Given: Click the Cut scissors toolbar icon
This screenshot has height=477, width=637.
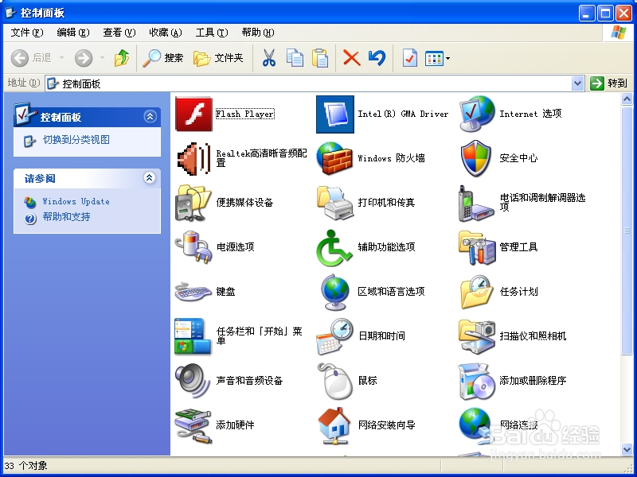Looking at the screenshot, I should click(269, 58).
